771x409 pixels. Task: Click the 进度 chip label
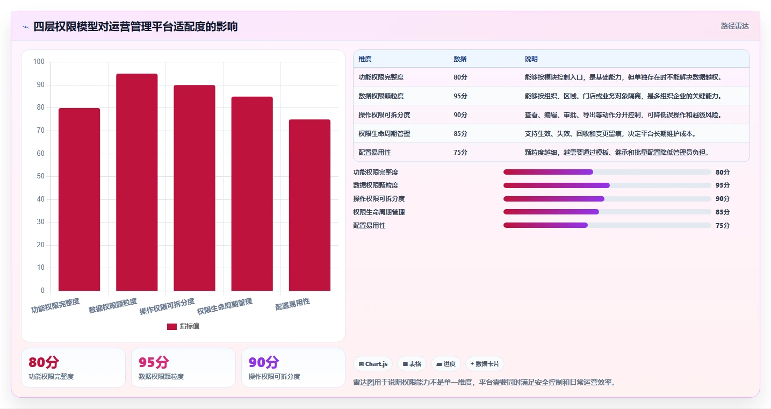tap(450, 364)
